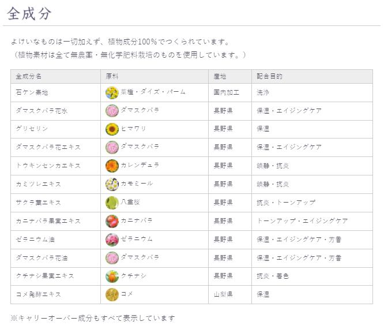
Task: Click the pink rose icon beside ダマスクバラ花水
Action: (x=112, y=111)
